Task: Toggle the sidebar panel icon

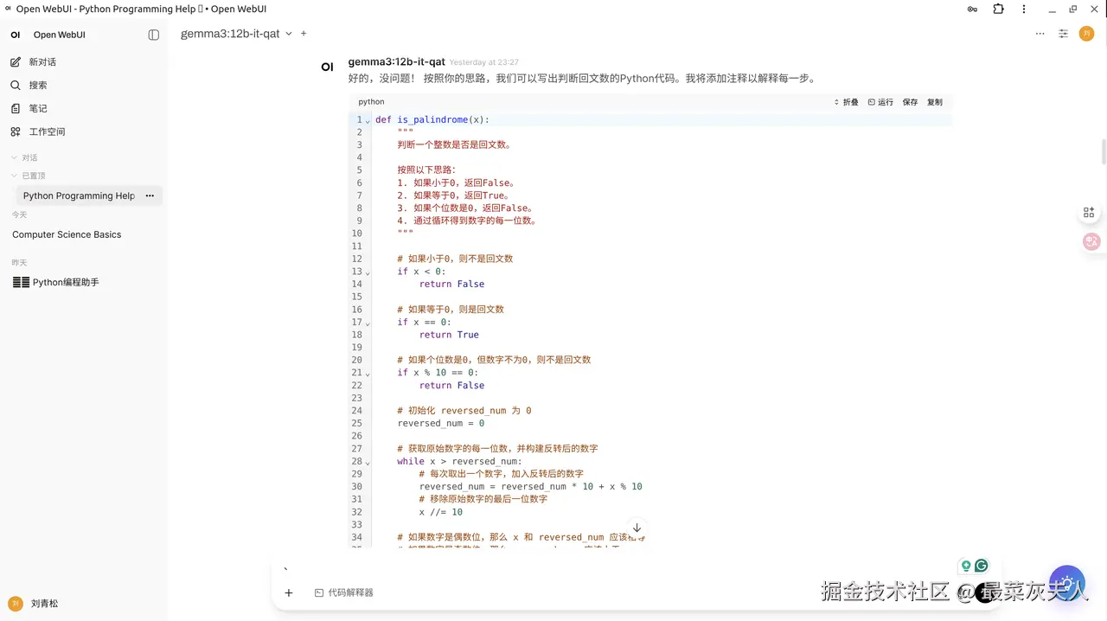Action: pyautogui.click(x=154, y=35)
